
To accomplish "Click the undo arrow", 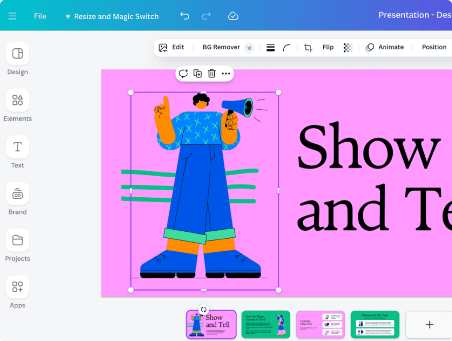I will [185, 16].
